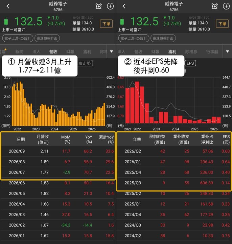232x244 pixels.
Task: Open 高速傳輸介面 tag in right panel
Action: (x=163, y=38)
